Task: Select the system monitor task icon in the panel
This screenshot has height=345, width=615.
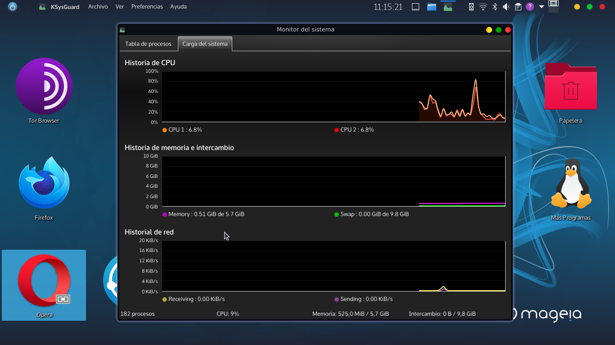Action: pyautogui.click(x=448, y=7)
